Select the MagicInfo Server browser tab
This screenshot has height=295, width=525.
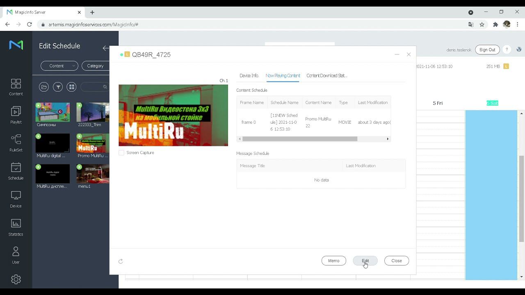[x=44, y=12]
